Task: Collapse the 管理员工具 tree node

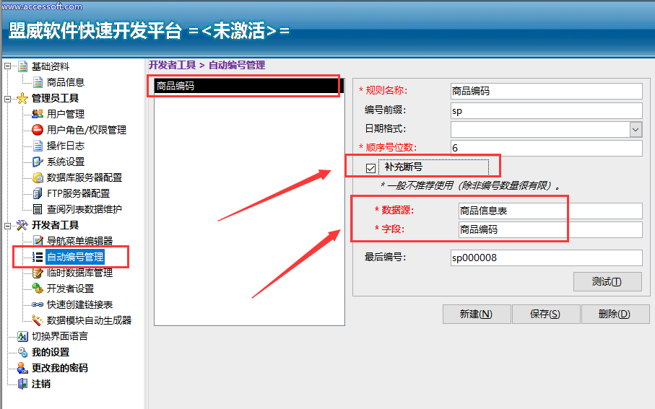Action: click(x=7, y=99)
